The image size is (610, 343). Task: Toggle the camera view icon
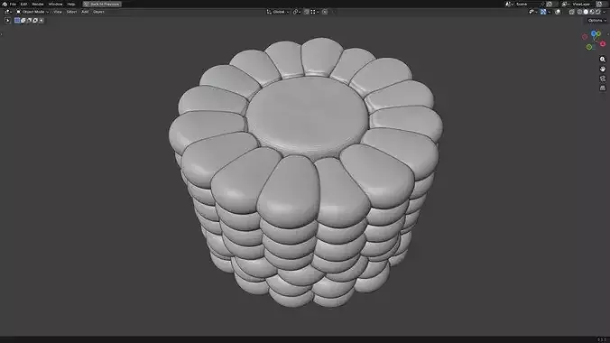[x=603, y=79]
